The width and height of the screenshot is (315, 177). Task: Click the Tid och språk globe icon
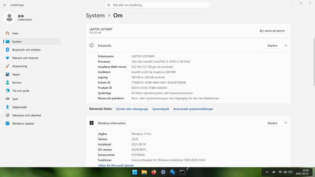[x=8, y=91]
